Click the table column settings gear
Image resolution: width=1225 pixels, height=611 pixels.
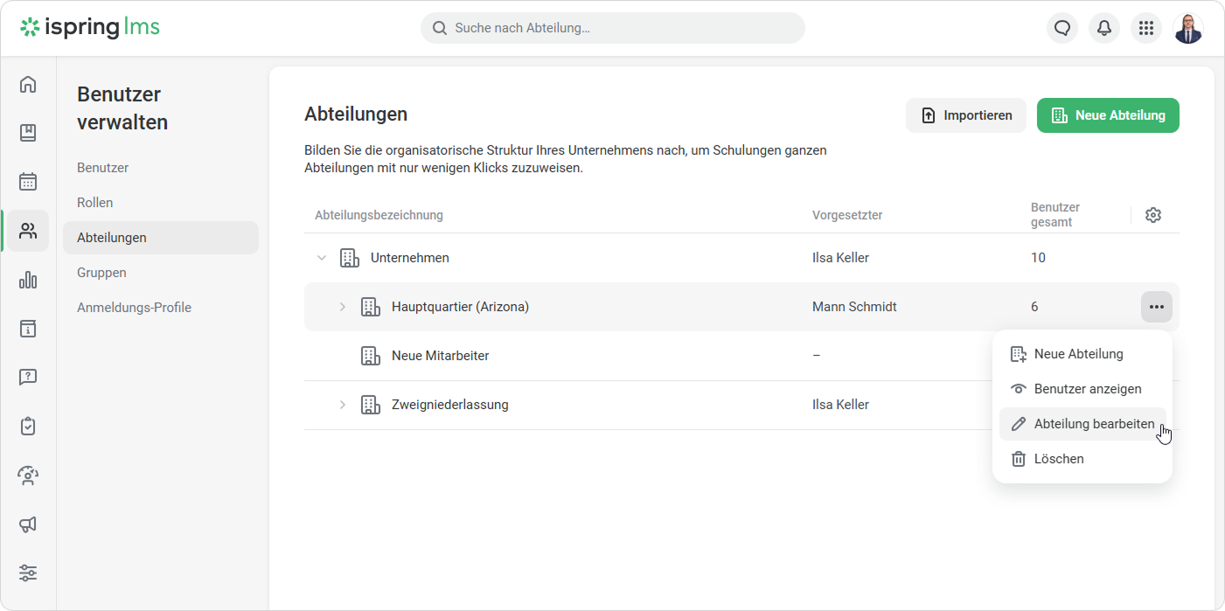(x=1153, y=215)
